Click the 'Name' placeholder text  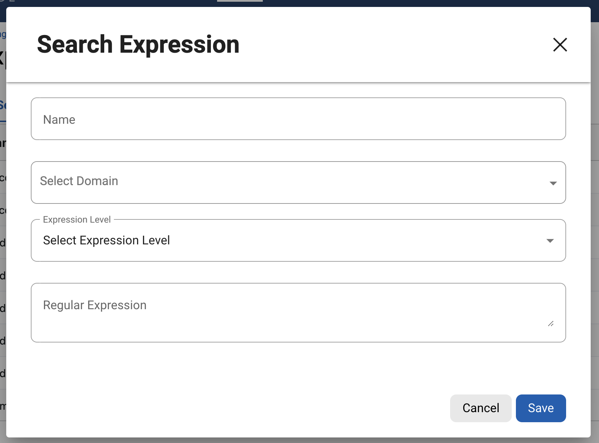59,120
